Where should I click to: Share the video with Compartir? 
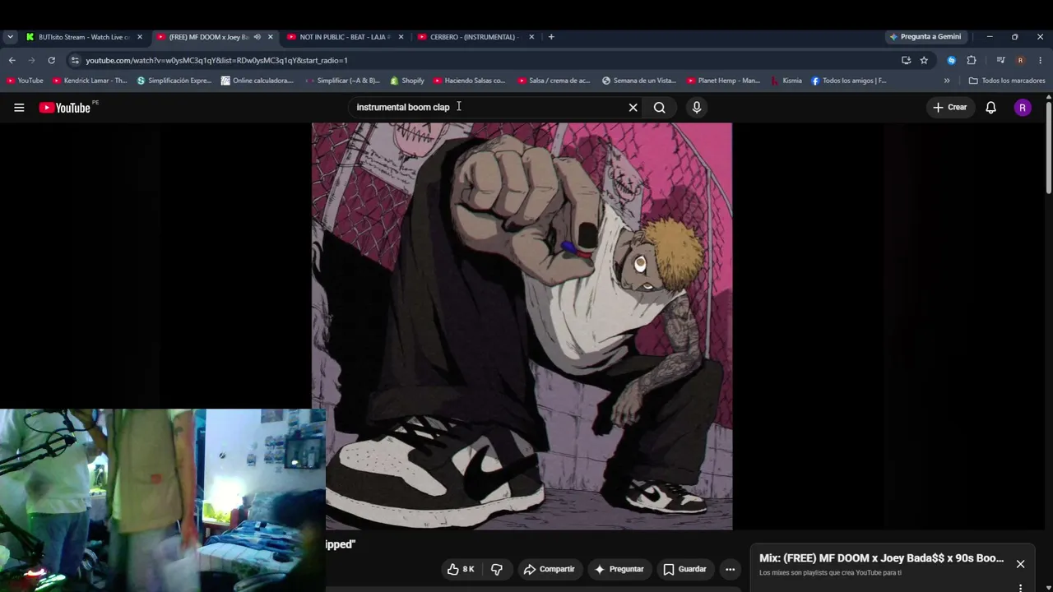549,569
